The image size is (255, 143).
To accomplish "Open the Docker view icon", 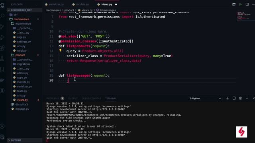I will [x=2, y=80].
